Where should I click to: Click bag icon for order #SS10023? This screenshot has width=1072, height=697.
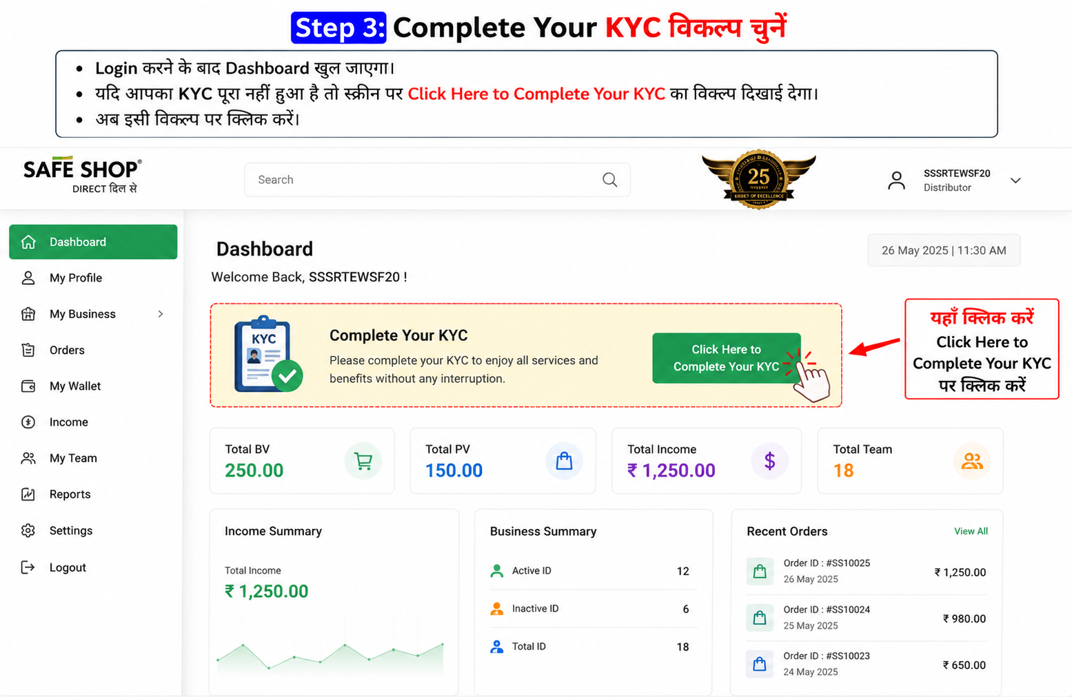click(x=760, y=664)
